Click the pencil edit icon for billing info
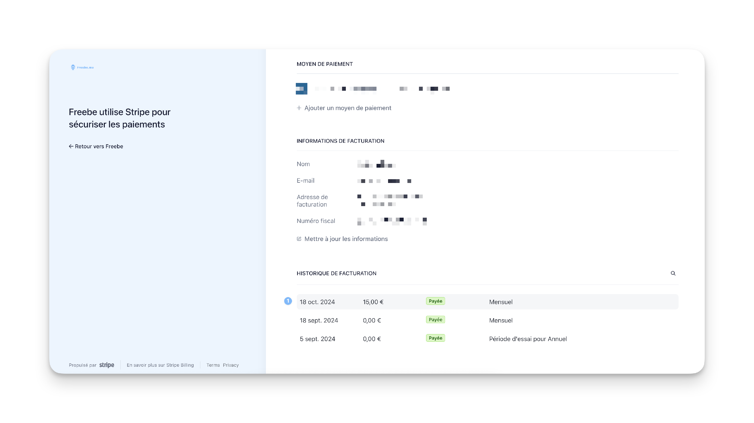Image resolution: width=754 pixels, height=423 pixels. click(299, 239)
